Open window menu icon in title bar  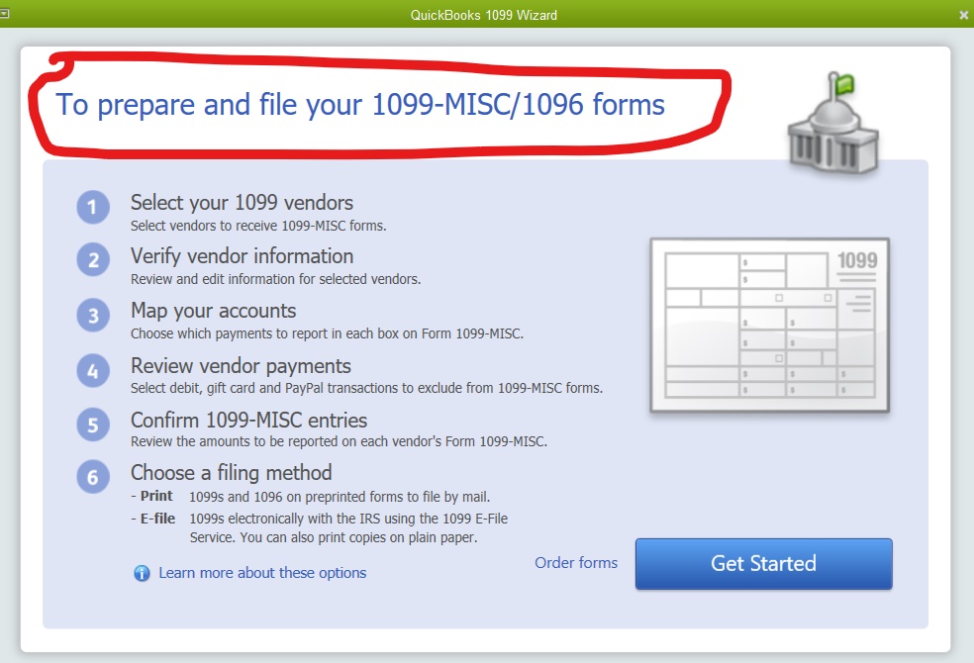[4, 13]
